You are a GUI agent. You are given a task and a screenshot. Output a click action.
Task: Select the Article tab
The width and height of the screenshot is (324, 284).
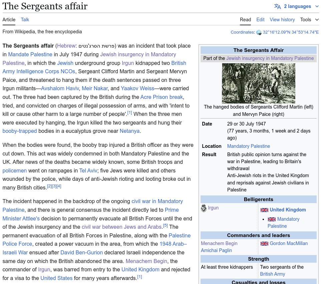tap(9, 20)
